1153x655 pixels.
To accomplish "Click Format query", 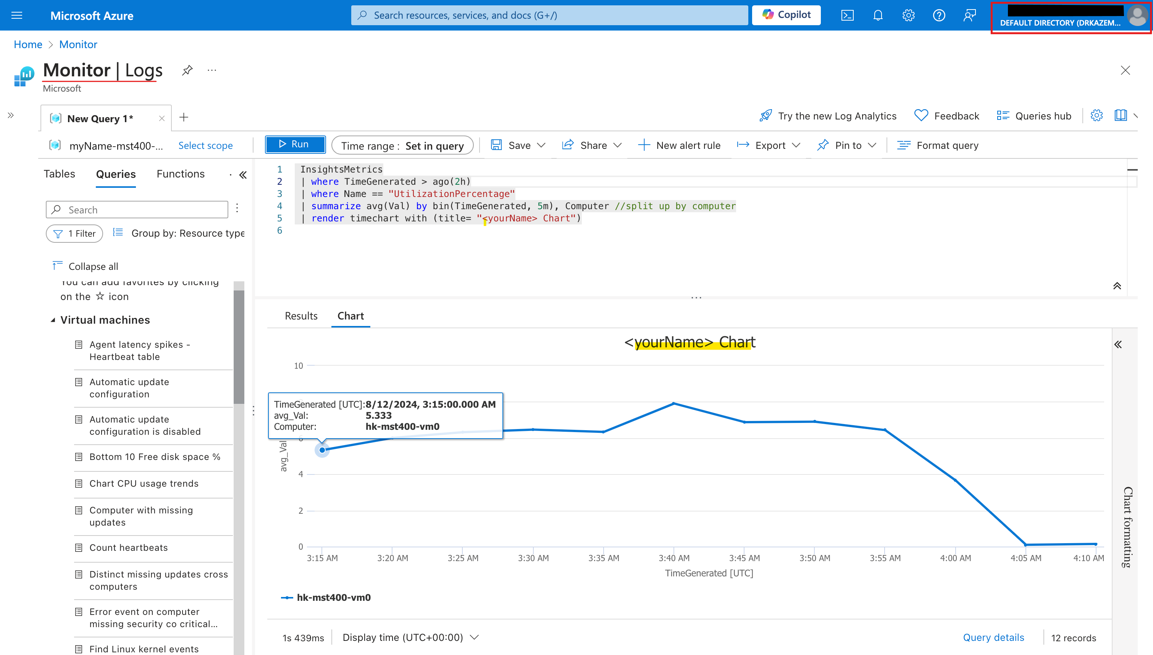I will [938, 145].
